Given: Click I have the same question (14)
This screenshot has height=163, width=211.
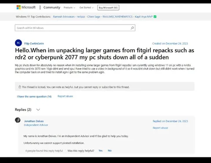Looking at the screenshot, I should (x=34, y=96).
